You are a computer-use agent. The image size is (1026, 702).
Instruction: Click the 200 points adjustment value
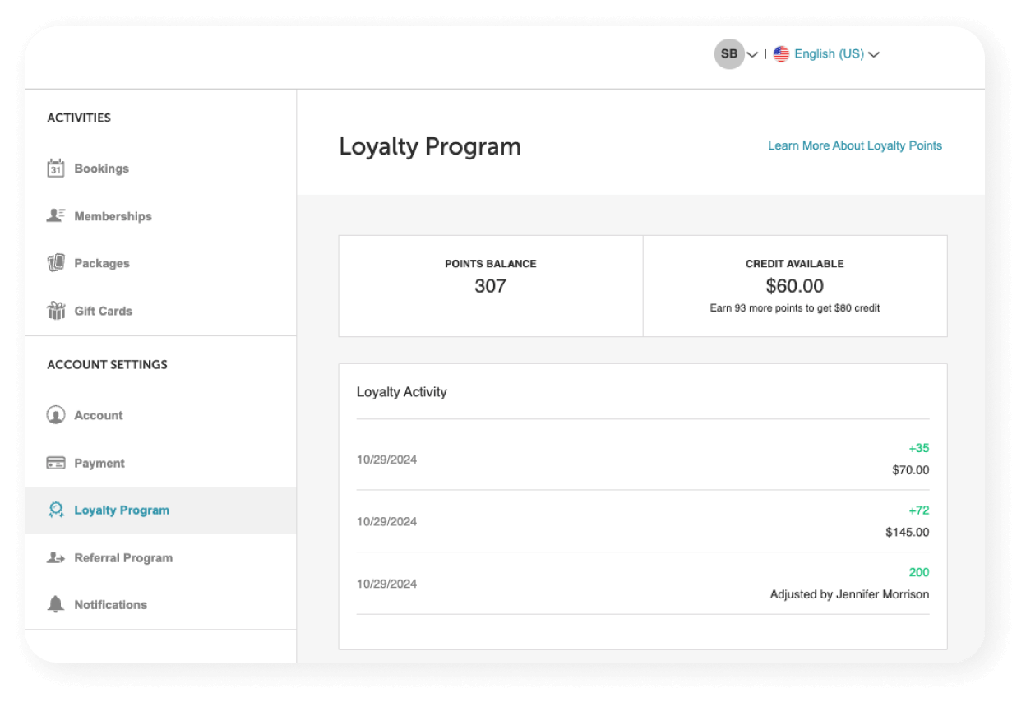[x=919, y=572]
